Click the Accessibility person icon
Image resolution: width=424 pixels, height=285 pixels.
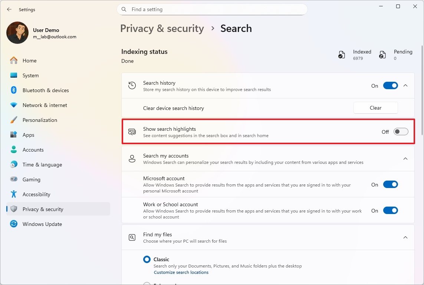pos(14,194)
